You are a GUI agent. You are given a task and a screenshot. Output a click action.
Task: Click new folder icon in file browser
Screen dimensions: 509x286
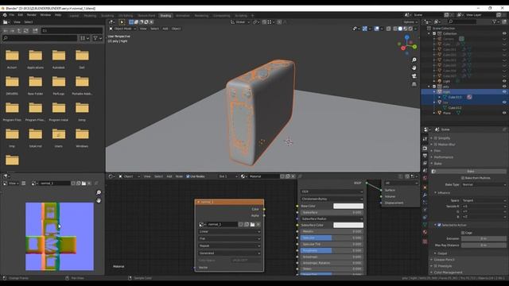(35, 30)
